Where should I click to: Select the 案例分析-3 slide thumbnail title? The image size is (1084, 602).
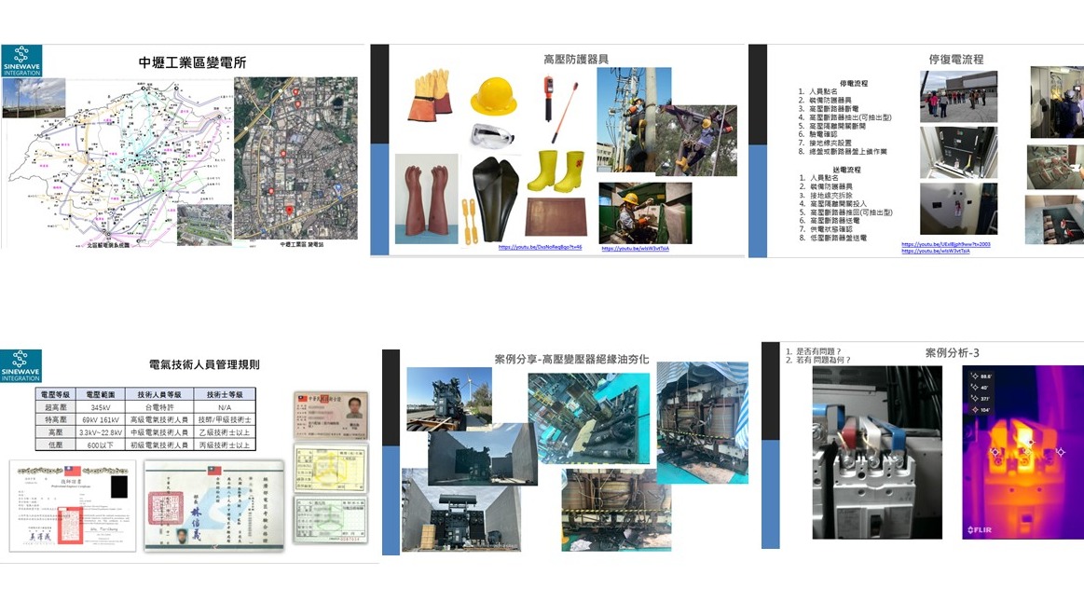coord(952,353)
